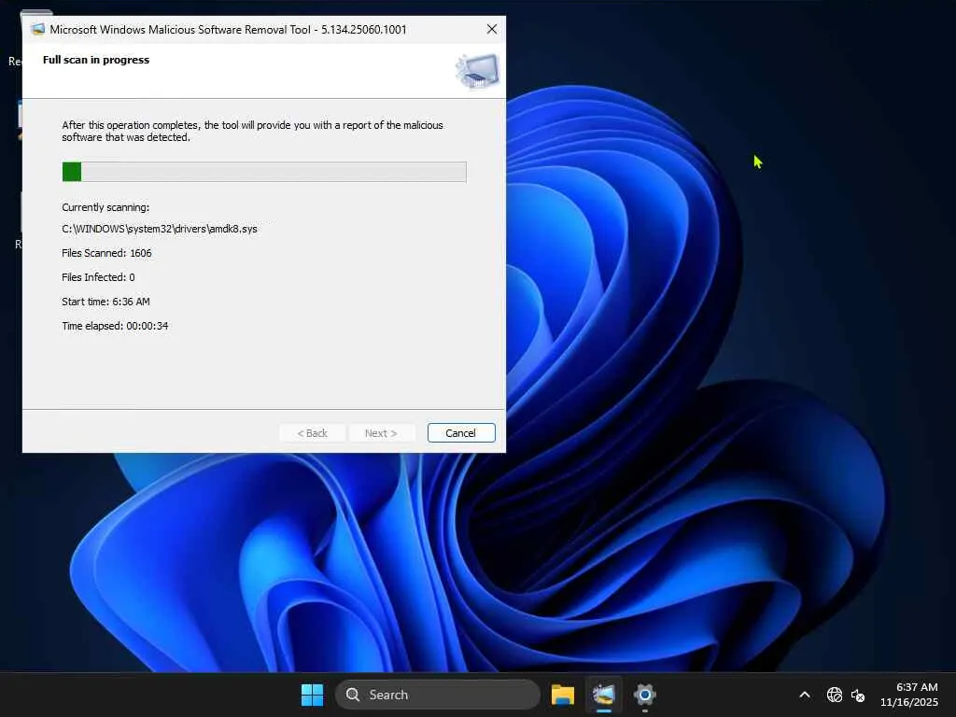Cancel the full scan in progress
Image resolution: width=956 pixels, height=717 pixels.
pyautogui.click(x=461, y=433)
